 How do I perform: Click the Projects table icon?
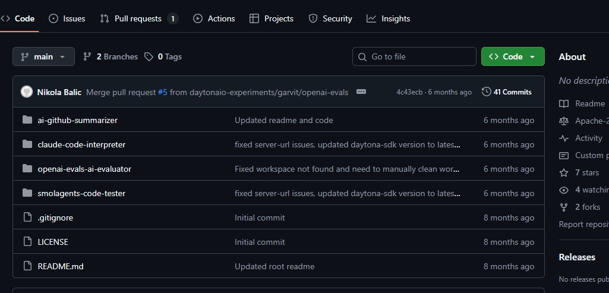tap(254, 18)
